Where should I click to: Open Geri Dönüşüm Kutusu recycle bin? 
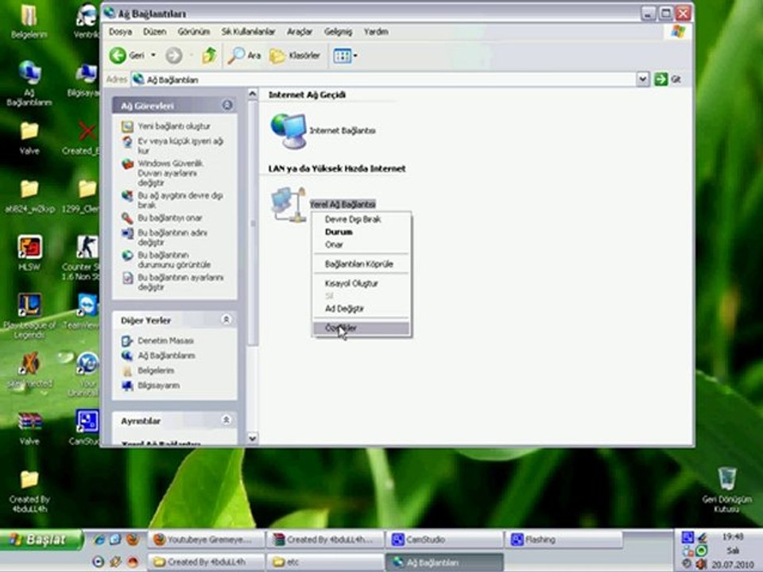coord(727,489)
